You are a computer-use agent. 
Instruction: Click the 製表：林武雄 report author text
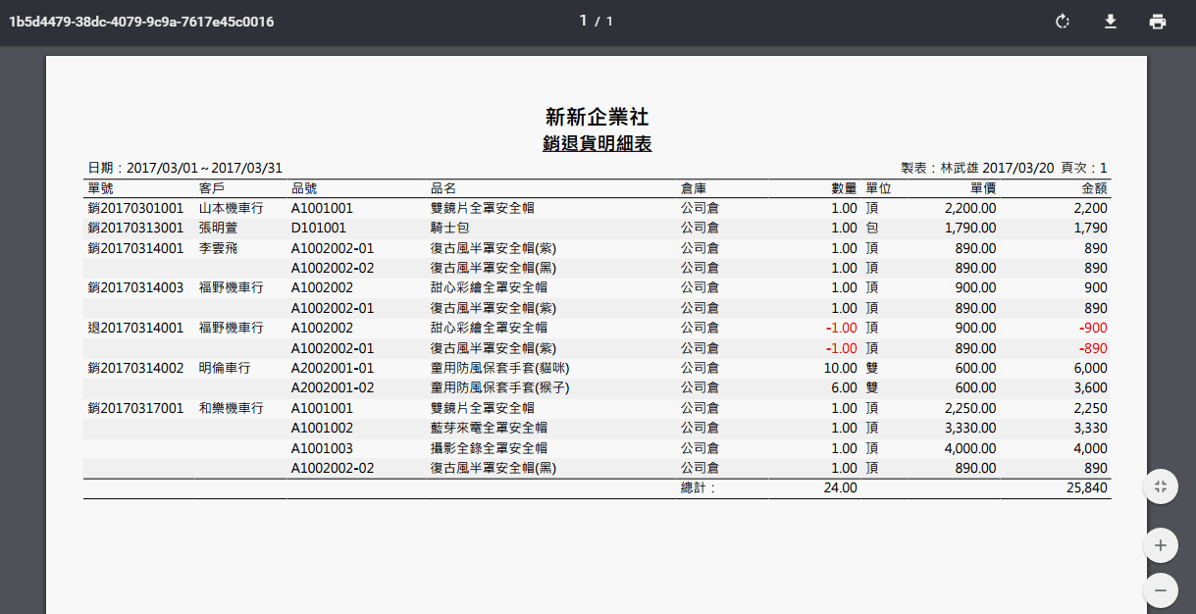click(x=939, y=169)
